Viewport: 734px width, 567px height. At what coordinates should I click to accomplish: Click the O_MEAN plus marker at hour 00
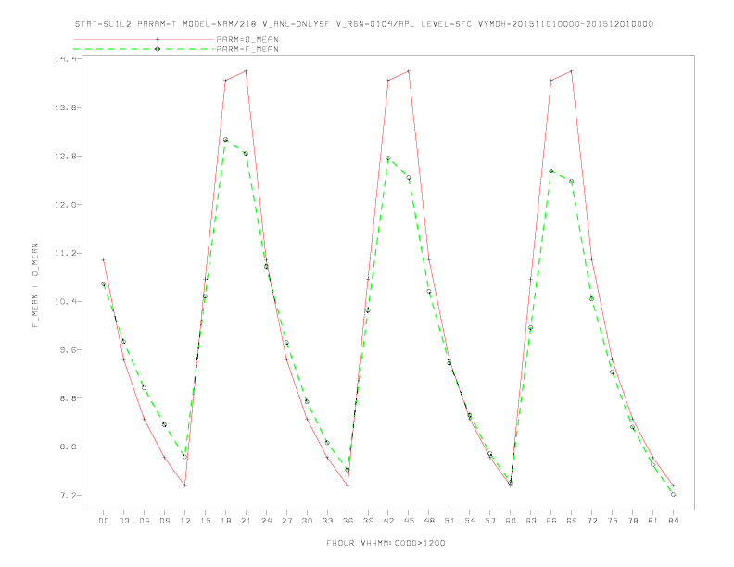(x=104, y=259)
